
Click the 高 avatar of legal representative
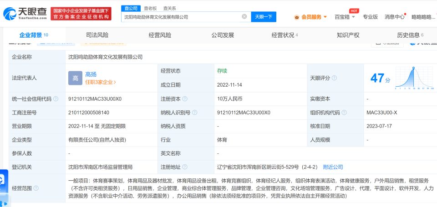click(75, 78)
